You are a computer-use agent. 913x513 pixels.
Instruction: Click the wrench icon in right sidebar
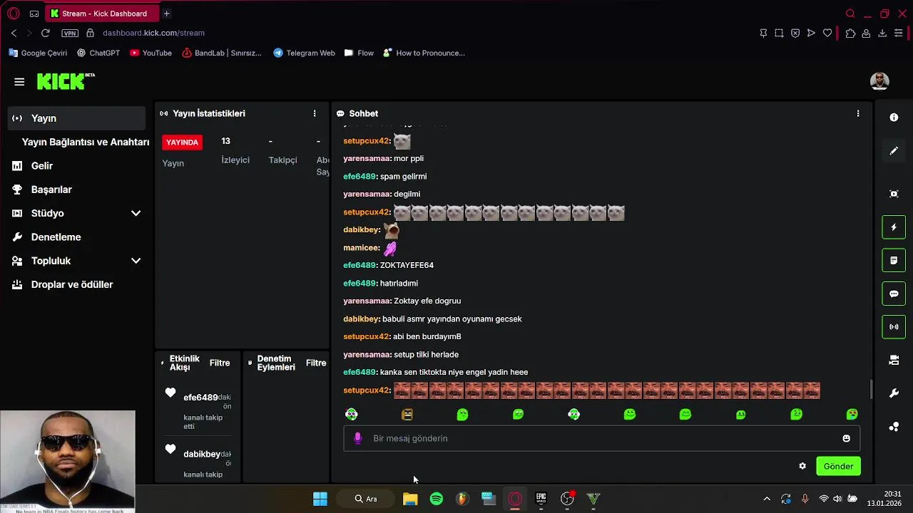click(x=894, y=393)
